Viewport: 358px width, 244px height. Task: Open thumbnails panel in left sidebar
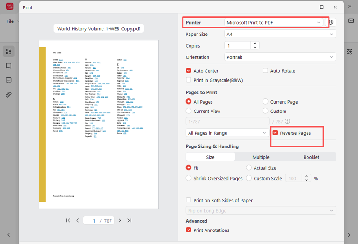pyautogui.click(x=8, y=51)
